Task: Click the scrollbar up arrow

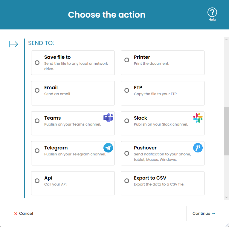Action: click(x=226, y=39)
